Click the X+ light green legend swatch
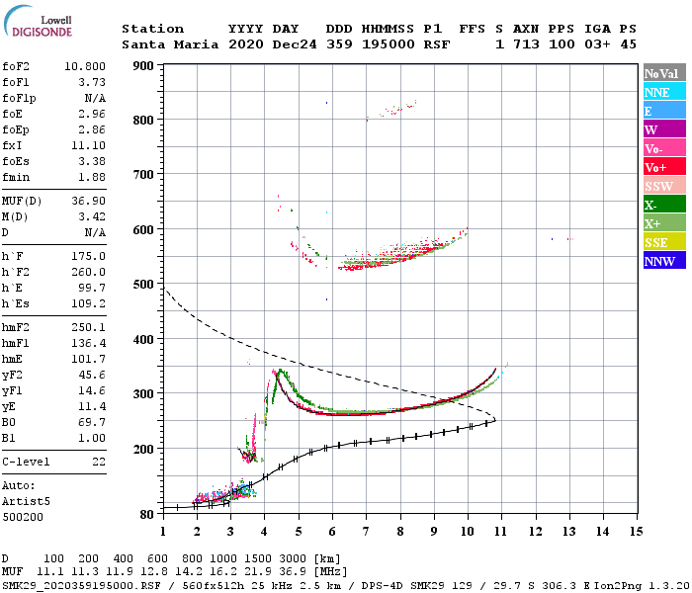Viewport: 692px width, 593px height. point(664,223)
